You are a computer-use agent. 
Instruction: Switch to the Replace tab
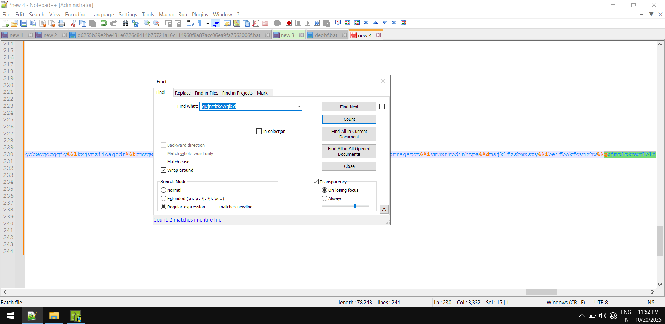[183, 93]
